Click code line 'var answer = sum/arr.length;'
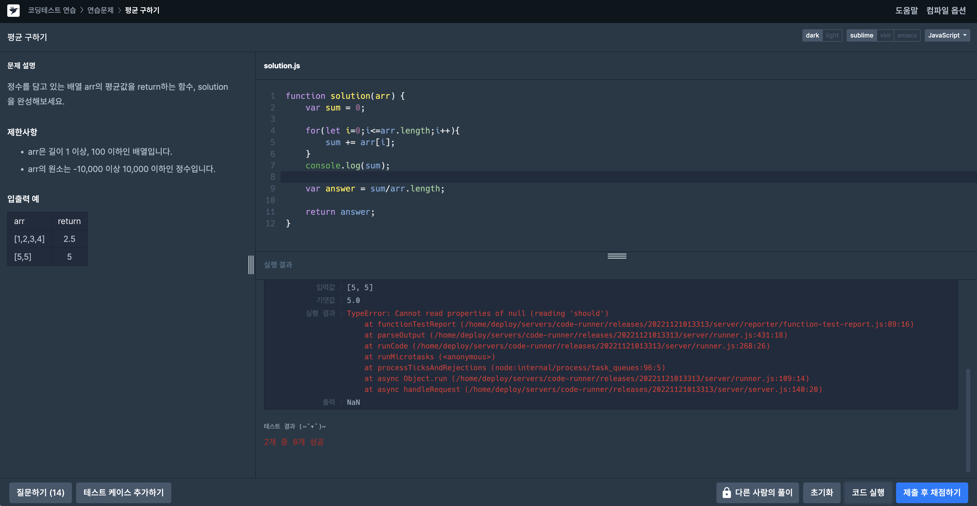This screenshot has width=977, height=506. click(x=375, y=189)
